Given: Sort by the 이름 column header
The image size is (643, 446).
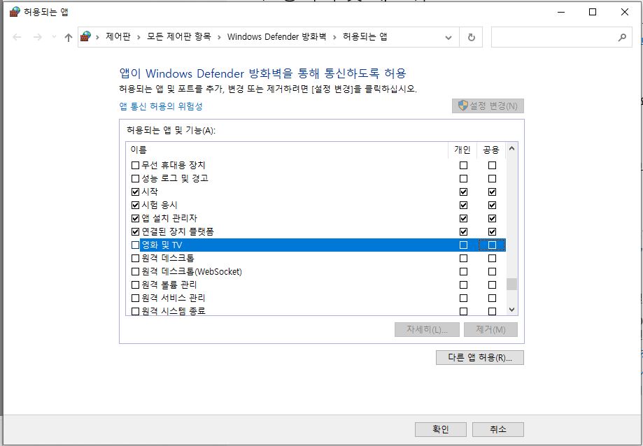Looking at the screenshot, I should click(287, 150).
